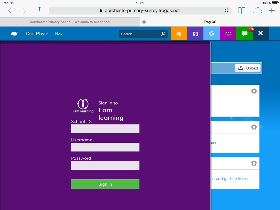The width and height of the screenshot is (280, 210).
Task: Click the 10:01 clock
Action: [x=140, y=3]
